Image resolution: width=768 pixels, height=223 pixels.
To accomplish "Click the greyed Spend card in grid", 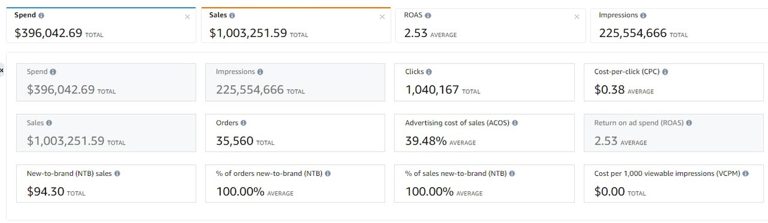I will click(x=106, y=82).
